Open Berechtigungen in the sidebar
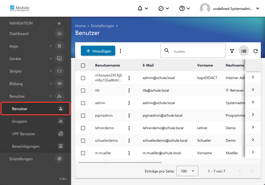Screen dimensions: 265x185 coord(36,146)
